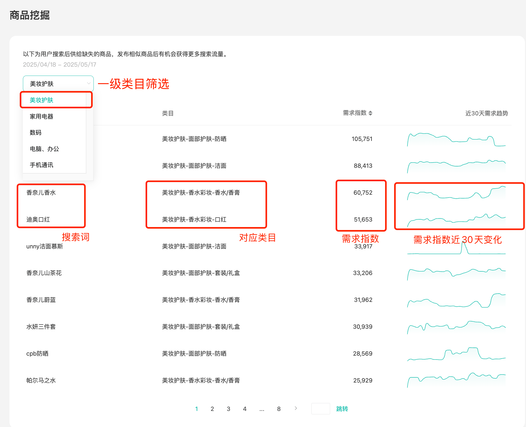
Task: Click the 需求指数 sort arrows icon
Action: 370,113
